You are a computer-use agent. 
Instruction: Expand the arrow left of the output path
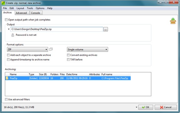point(8,29)
